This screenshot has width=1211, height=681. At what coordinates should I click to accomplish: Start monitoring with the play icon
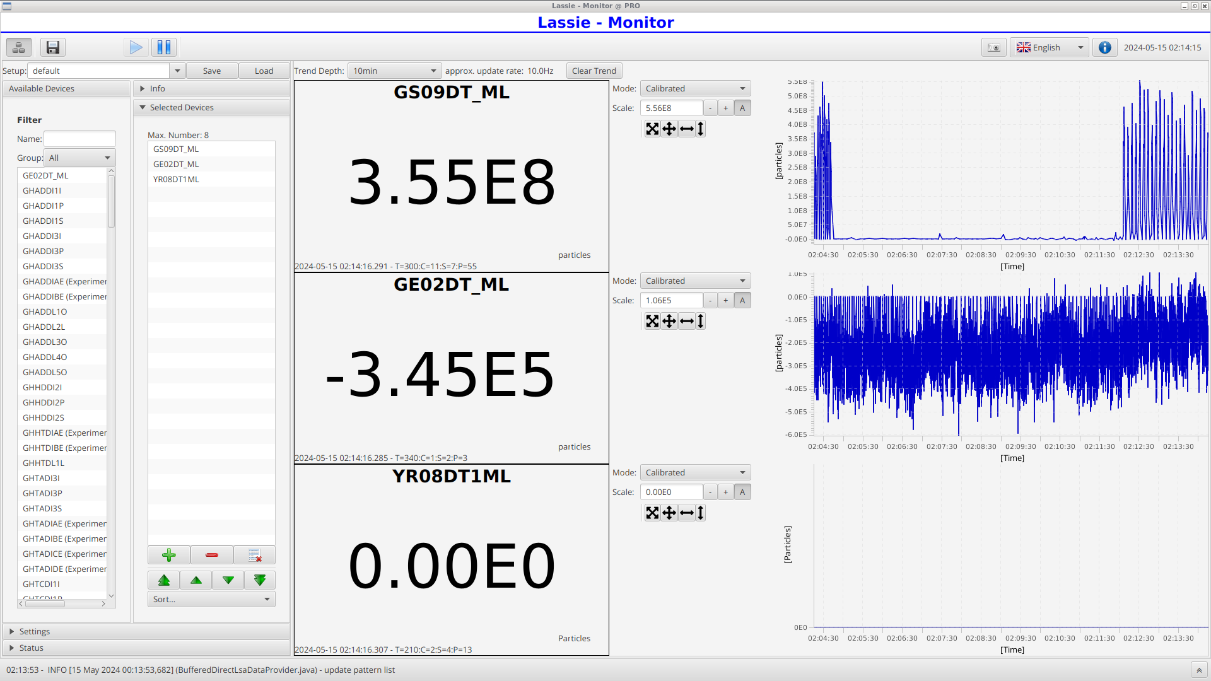click(136, 47)
